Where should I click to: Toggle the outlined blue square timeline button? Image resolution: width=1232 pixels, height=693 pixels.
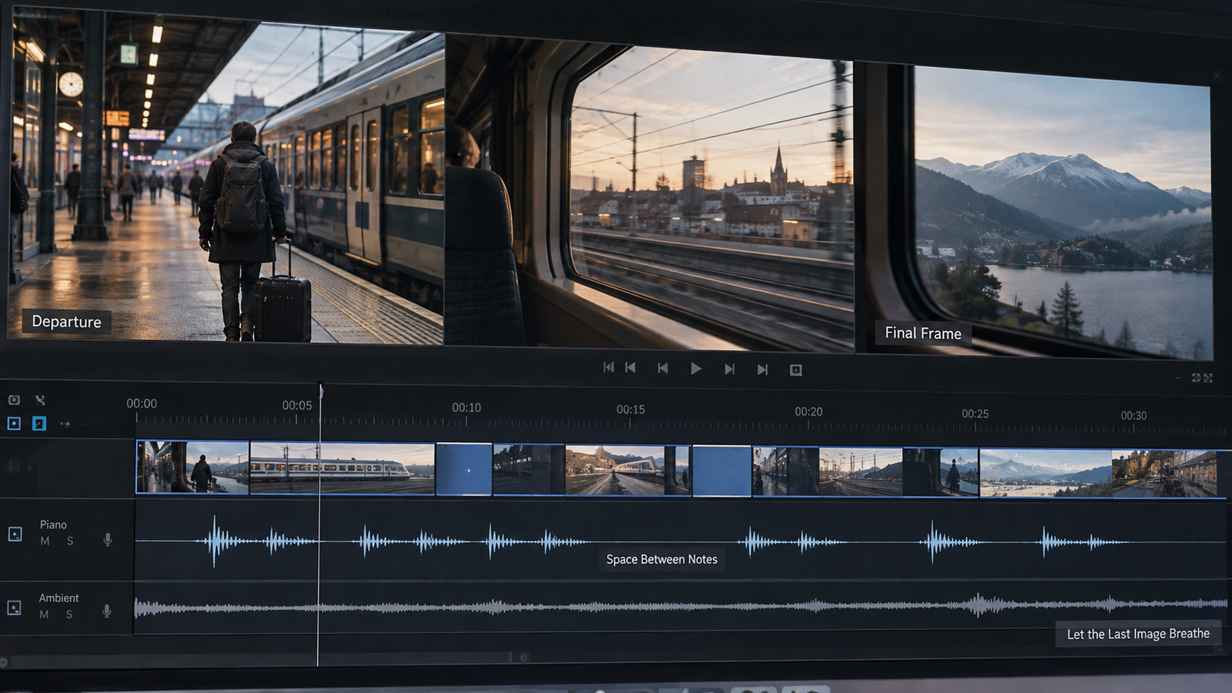14,423
